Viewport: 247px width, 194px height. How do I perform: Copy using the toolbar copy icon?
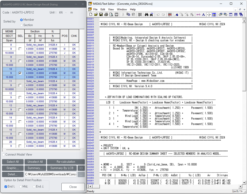[128, 15]
